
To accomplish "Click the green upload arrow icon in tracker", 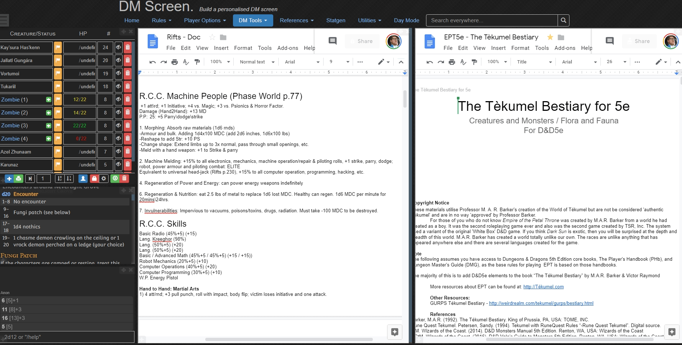I will (115, 179).
